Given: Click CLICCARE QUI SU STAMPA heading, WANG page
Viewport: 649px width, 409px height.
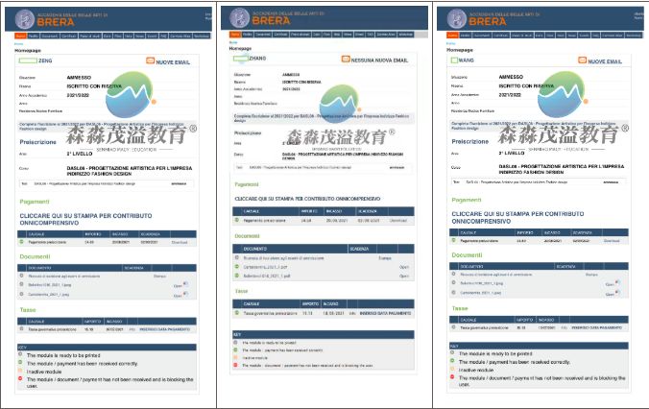Looking at the screenshot, I should 517,218.
